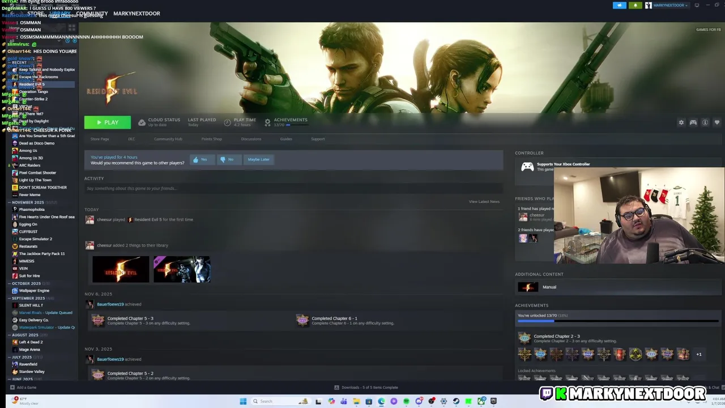Open friend cheesur avatar in Friends Who Play
Viewport: 725px width, 408px height.
point(523,217)
